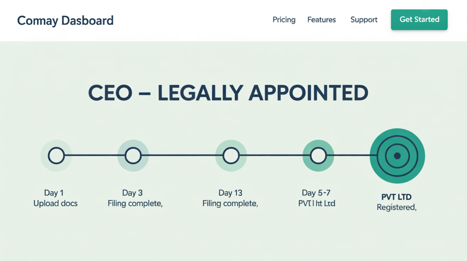Click the Day 1 timeline circle
467x261 pixels.
coord(56,156)
